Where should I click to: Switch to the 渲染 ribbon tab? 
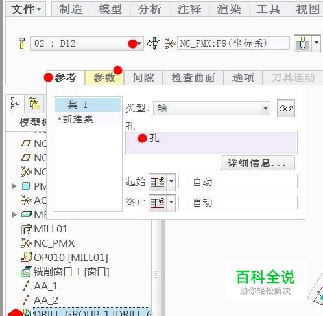click(x=229, y=9)
